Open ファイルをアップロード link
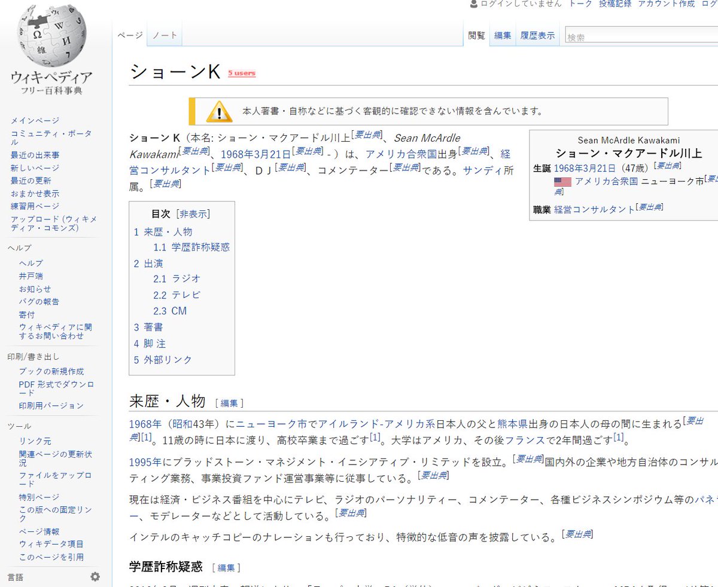Viewport: 718px width, 587px height. (56, 480)
